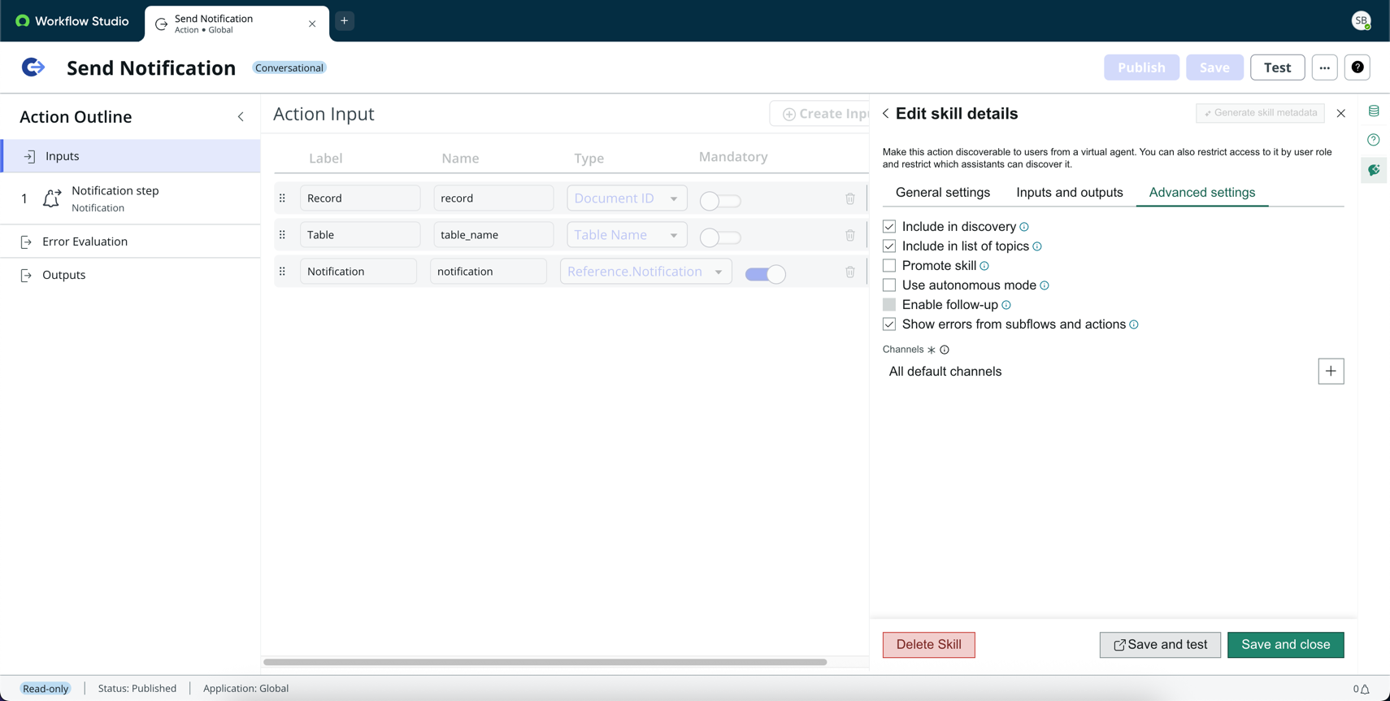
Task: Uncheck Include in discovery
Action: pyautogui.click(x=889, y=227)
